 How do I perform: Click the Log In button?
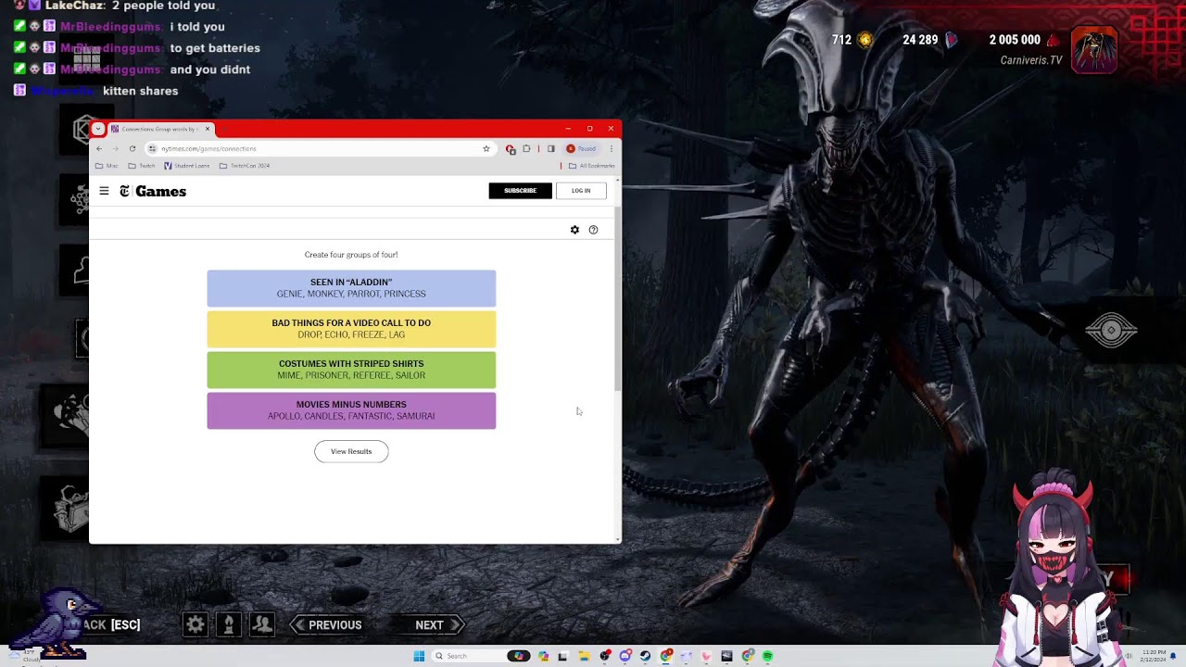click(581, 191)
